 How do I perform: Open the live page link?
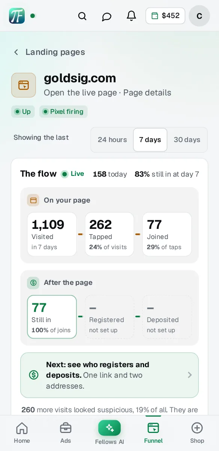click(80, 93)
